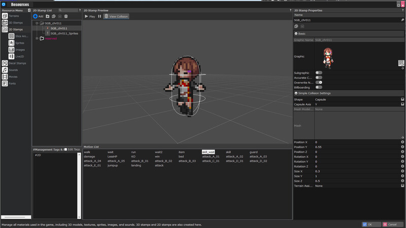Select the skill_wait motion
Viewport: 406px width, 228px height.
[x=208, y=152]
